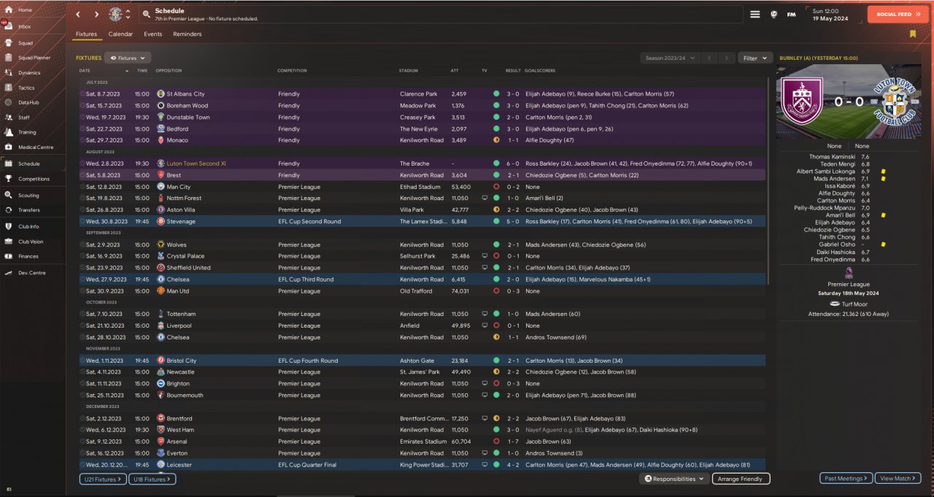Open the Social Feed button
Viewport: 934px width, 497px height.
coord(898,14)
